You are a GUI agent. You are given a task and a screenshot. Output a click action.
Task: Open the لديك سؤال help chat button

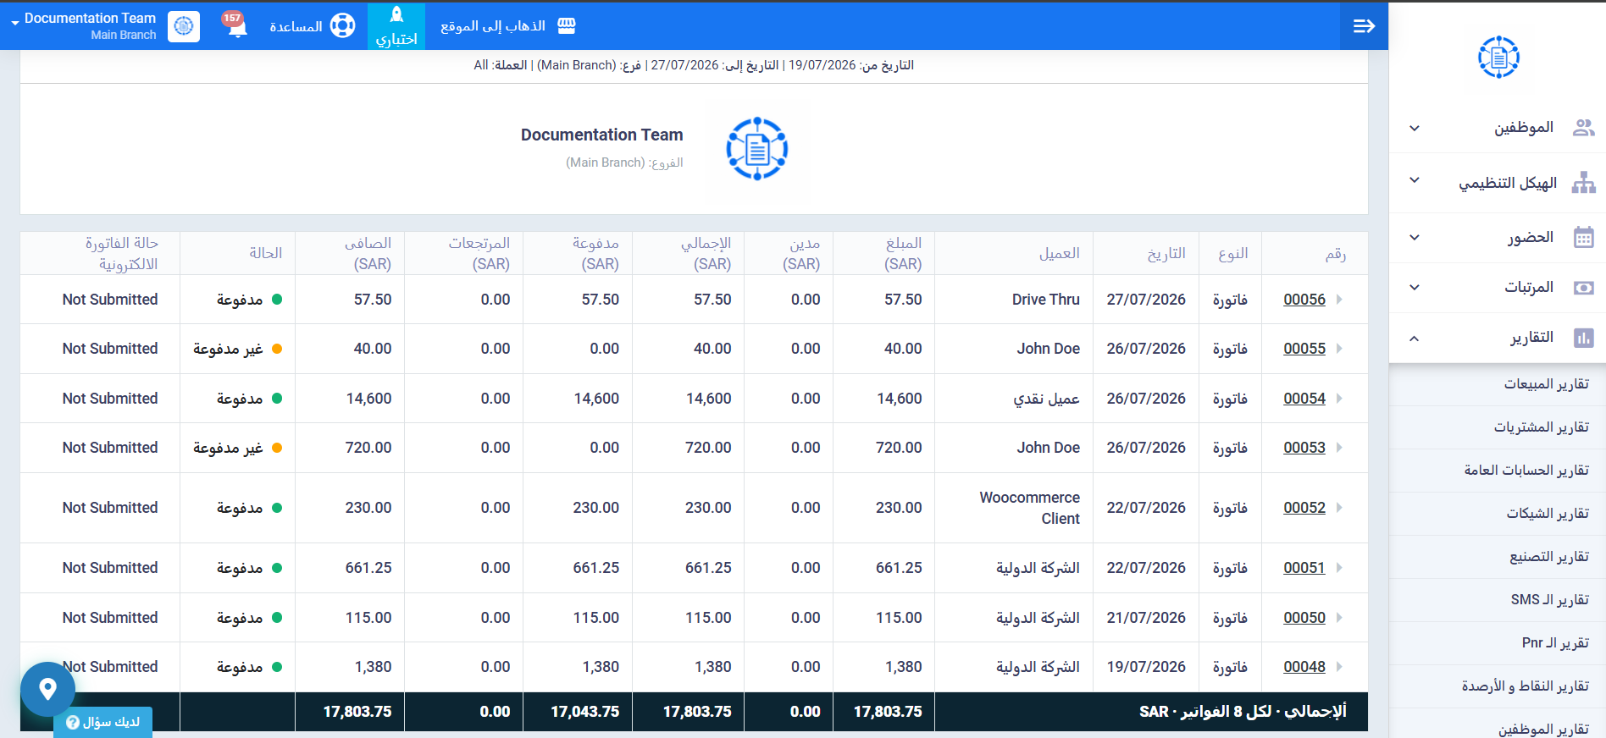pos(103,722)
